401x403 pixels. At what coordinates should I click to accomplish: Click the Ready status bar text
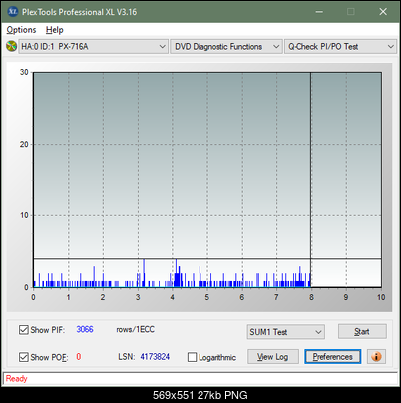pos(16,379)
